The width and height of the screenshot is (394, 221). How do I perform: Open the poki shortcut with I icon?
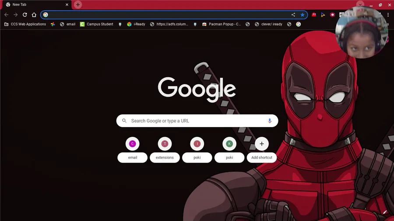[x=197, y=150]
